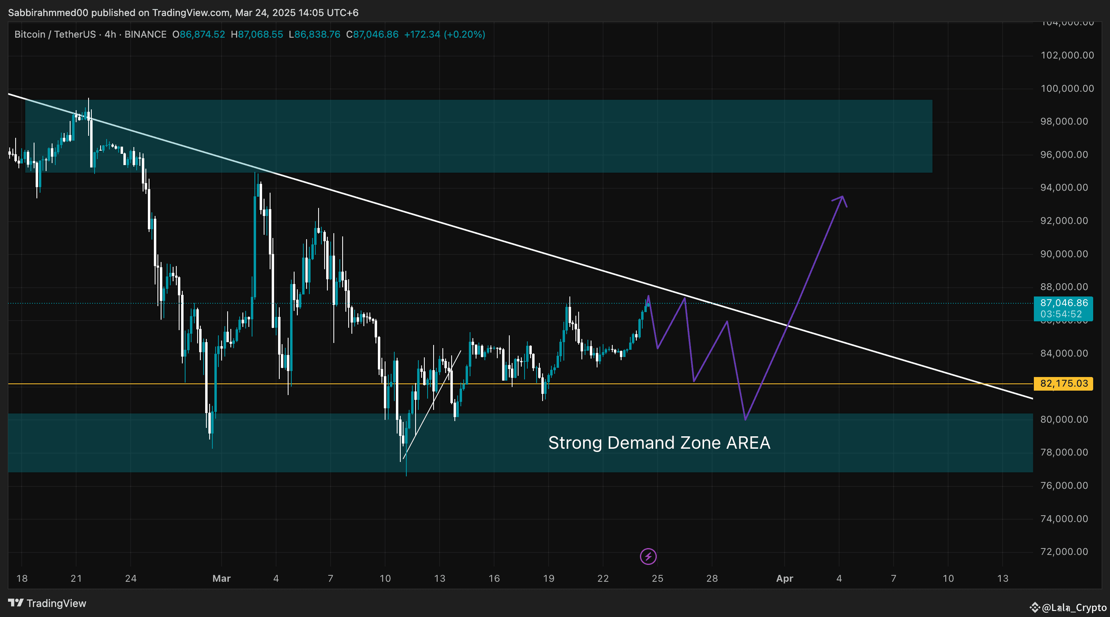Click the 21 date label on time axis
Image resolution: width=1110 pixels, height=617 pixels.
point(76,579)
